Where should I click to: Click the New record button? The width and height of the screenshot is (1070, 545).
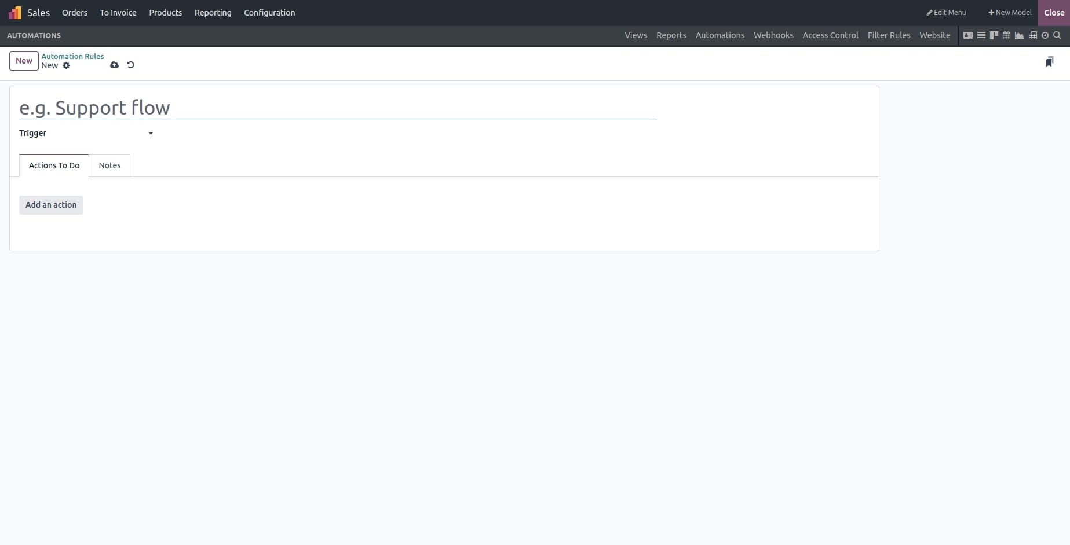tap(24, 61)
